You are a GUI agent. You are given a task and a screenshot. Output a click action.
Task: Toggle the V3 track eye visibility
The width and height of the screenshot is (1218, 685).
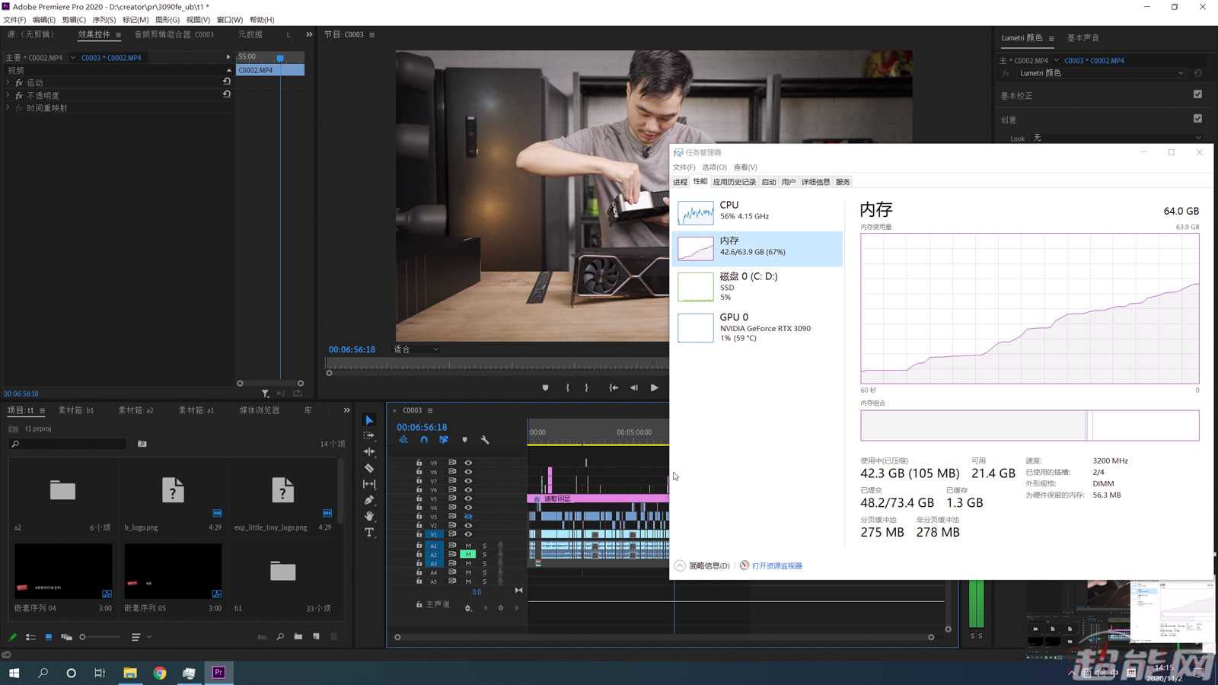pyautogui.click(x=468, y=517)
